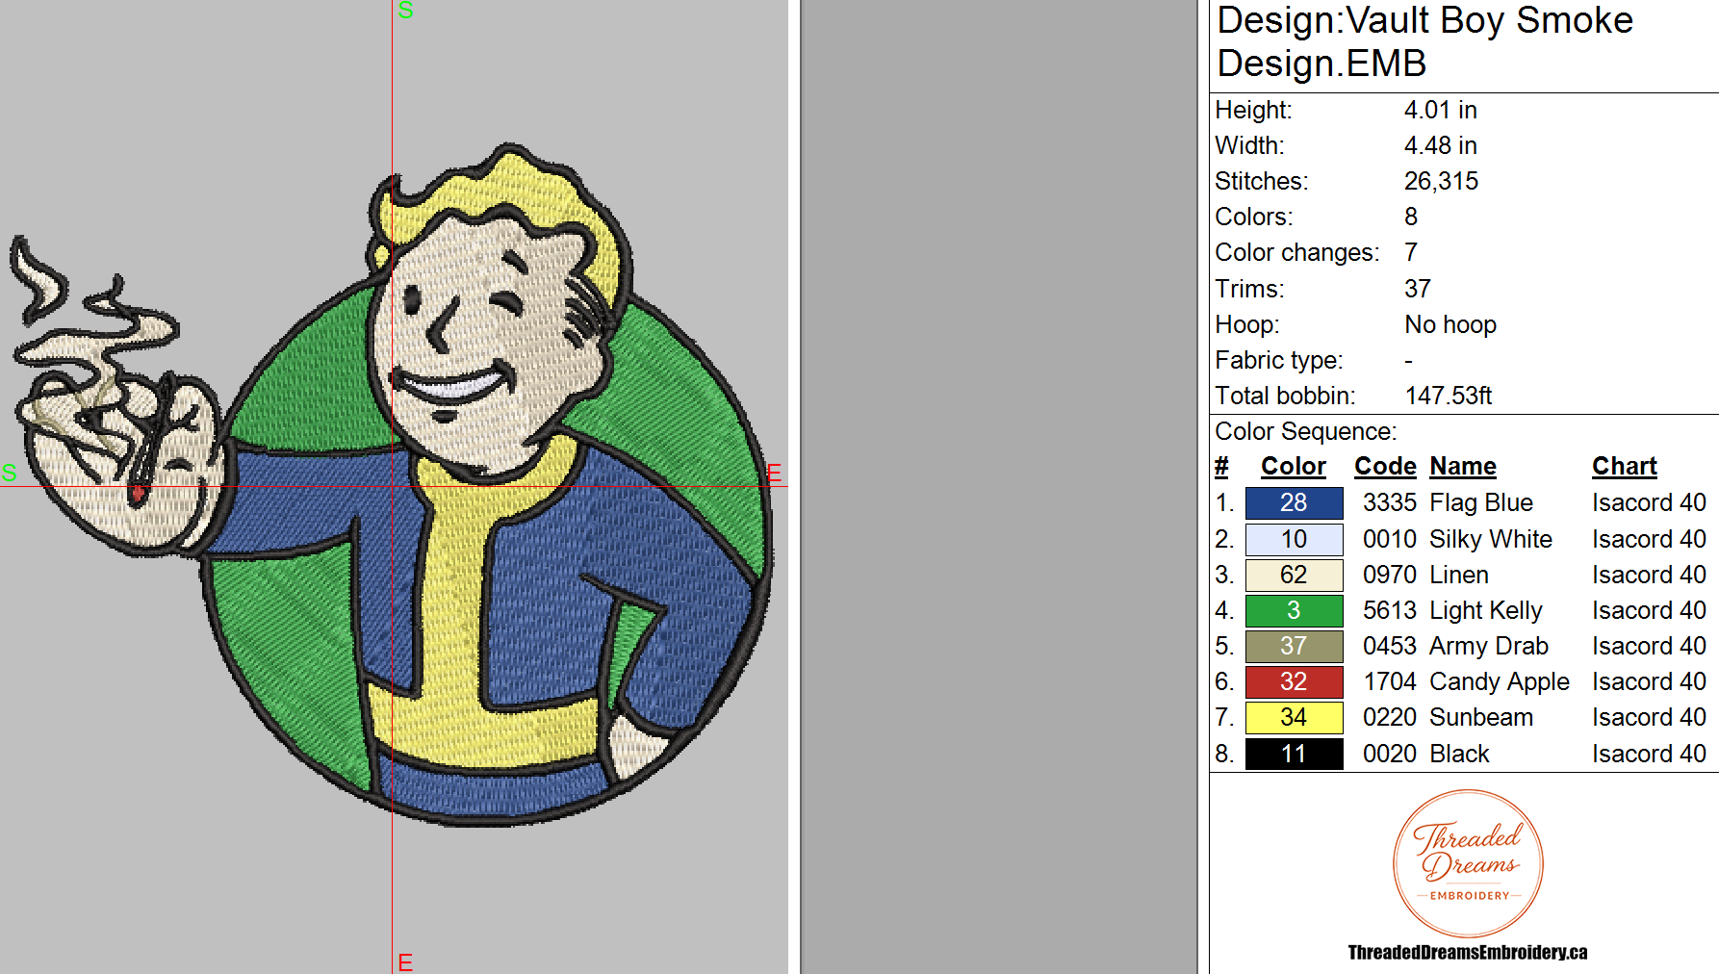Click the Light Kelly thread name
This screenshot has width=1719, height=974.
point(1486,610)
